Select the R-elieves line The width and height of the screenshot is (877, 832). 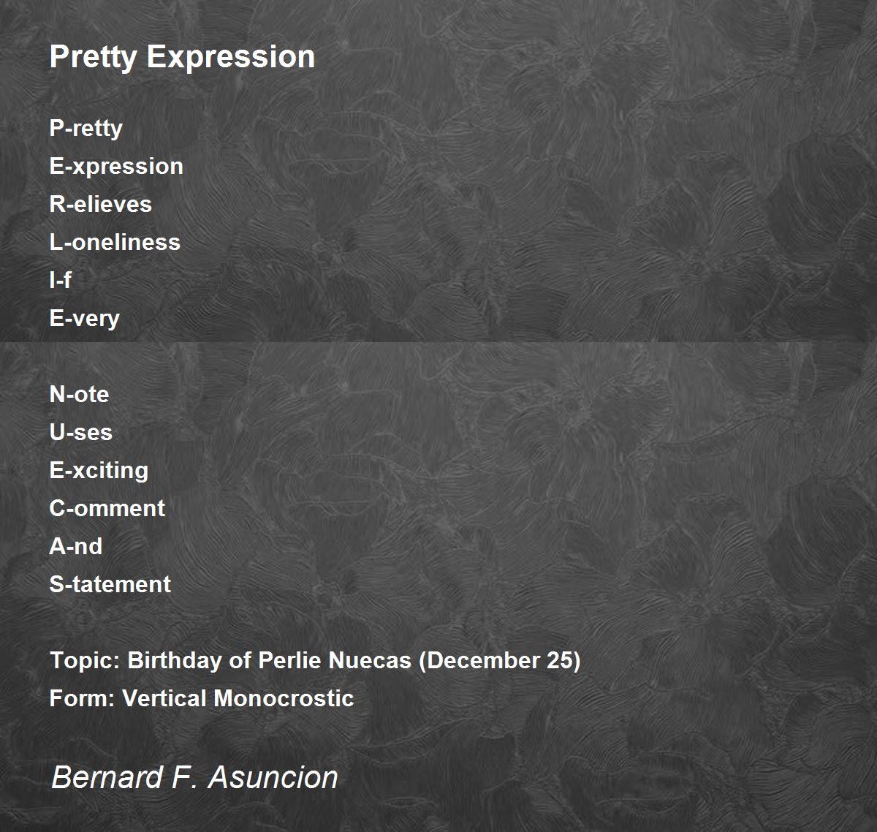click(x=100, y=204)
